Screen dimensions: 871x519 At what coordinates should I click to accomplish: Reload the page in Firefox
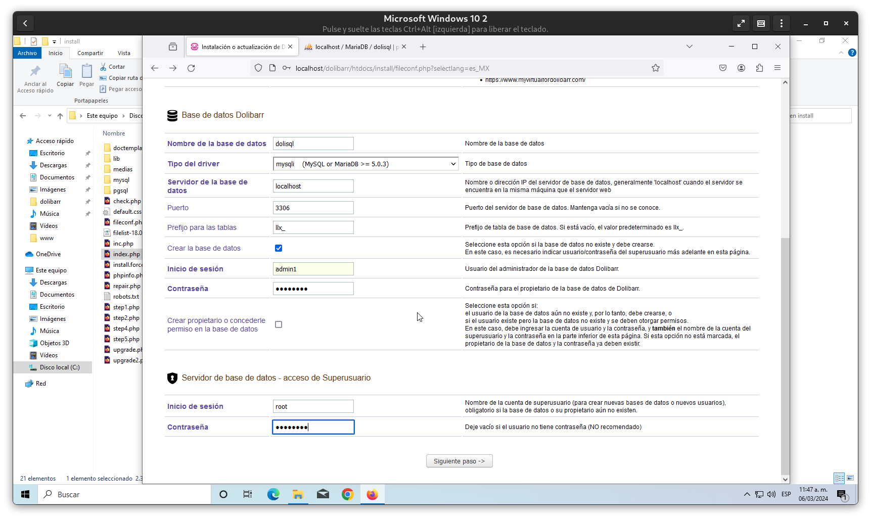click(191, 68)
